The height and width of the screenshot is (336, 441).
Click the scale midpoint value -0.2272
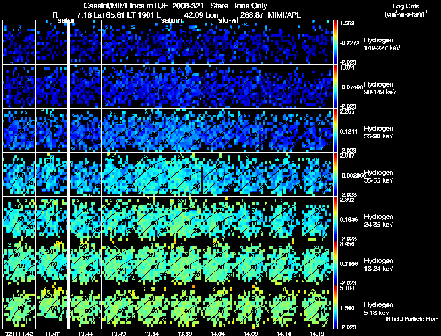(x=349, y=43)
